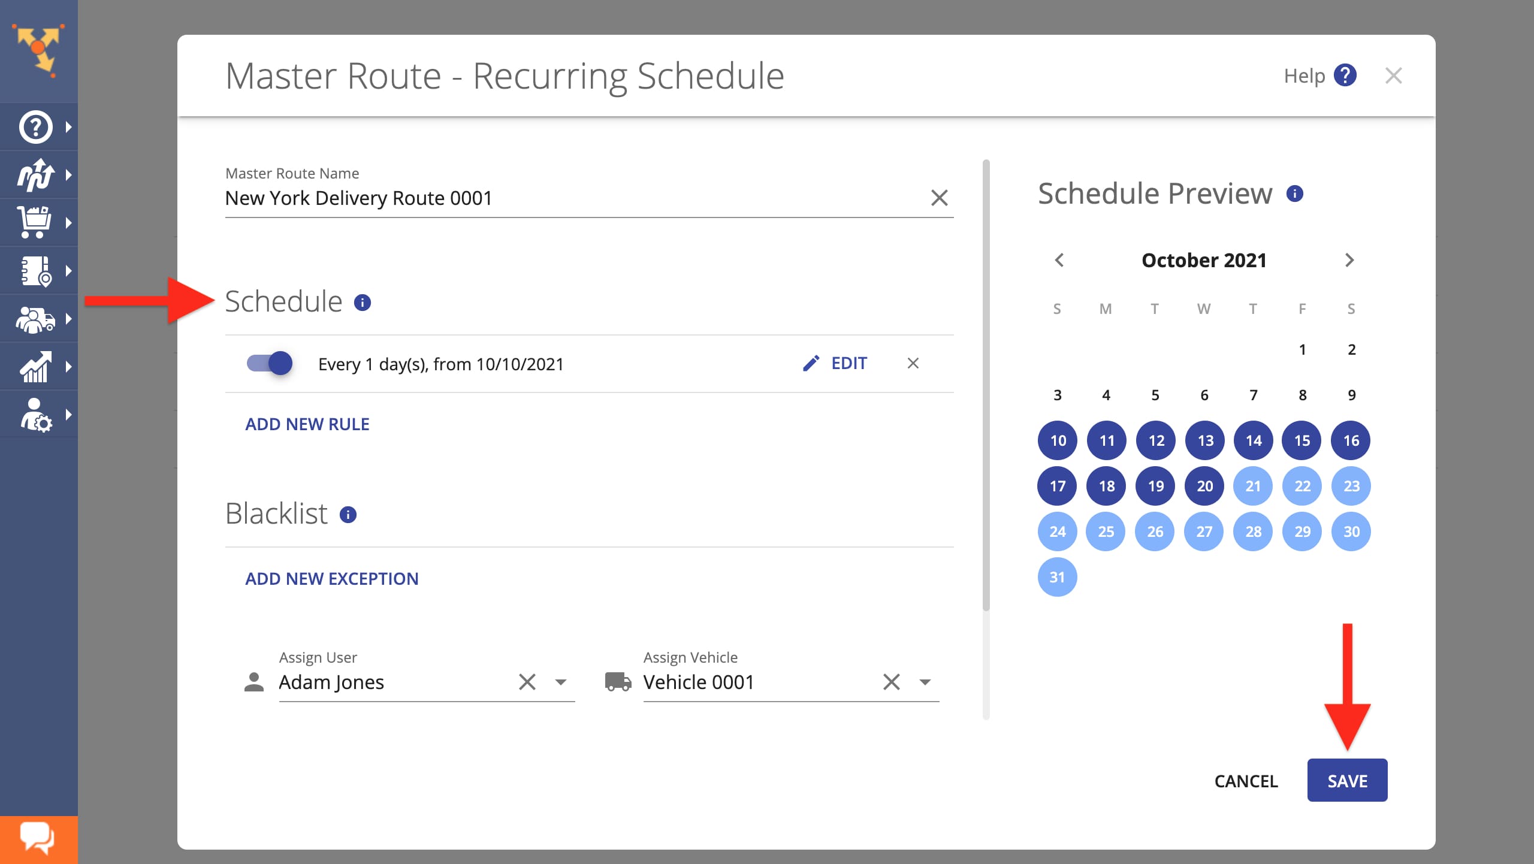Screen dimensions: 1534x864
Task: Click the Blacklist info icon
Action: pyautogui.click(x=348, y=515)
